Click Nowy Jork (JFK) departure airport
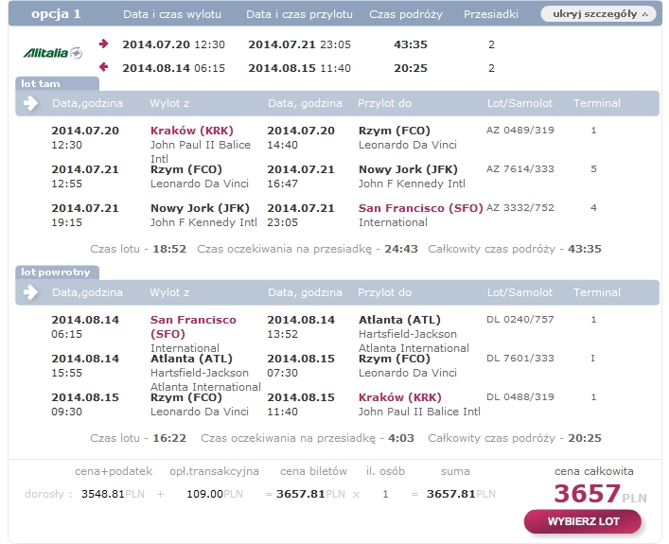The width and height of the screenshot is (669, 544). point(200,208)
